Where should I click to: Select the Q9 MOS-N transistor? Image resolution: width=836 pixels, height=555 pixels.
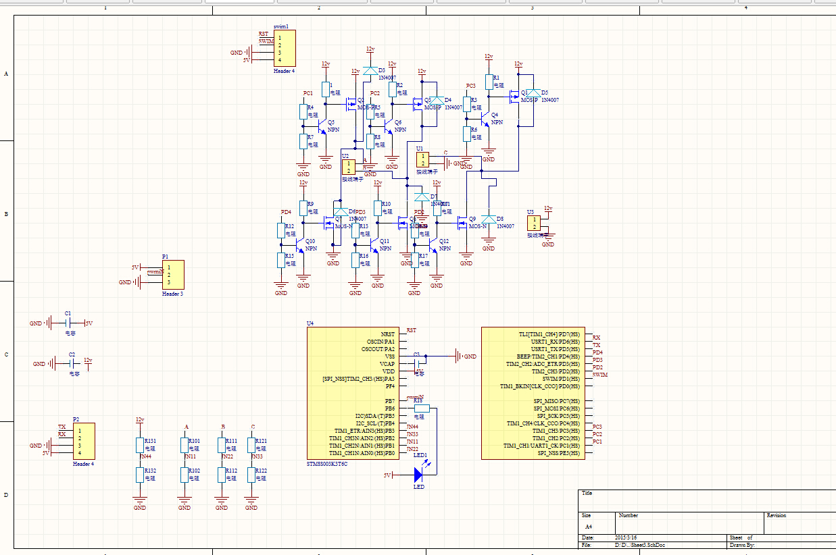tap(466, 221)
